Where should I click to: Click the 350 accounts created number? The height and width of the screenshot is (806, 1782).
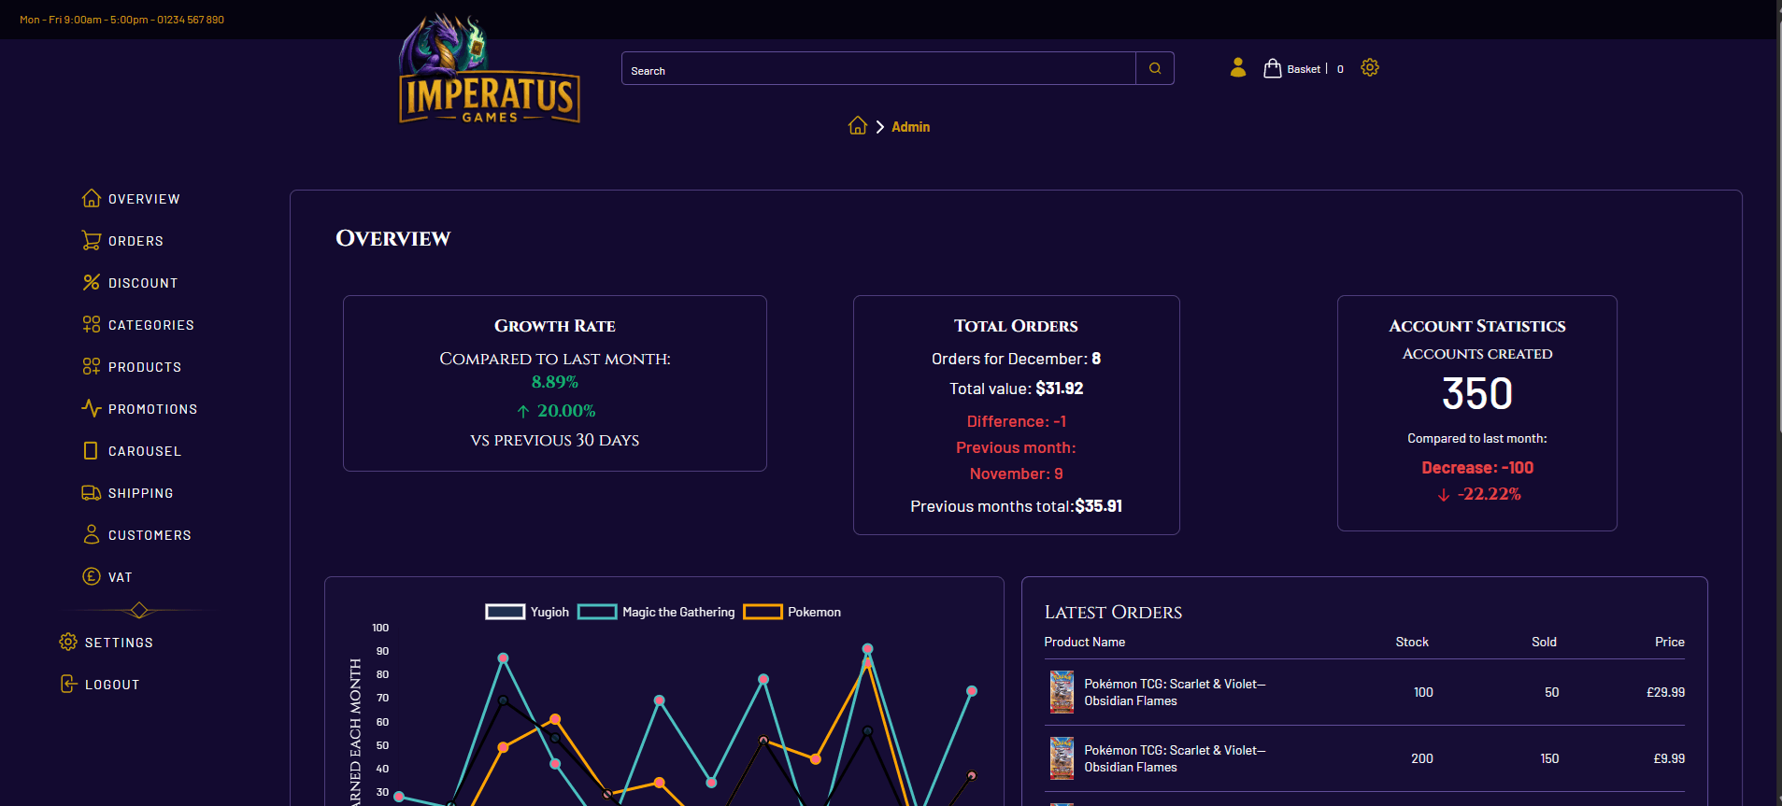coord(1476,393)
